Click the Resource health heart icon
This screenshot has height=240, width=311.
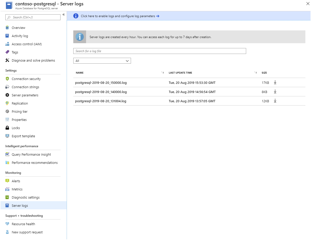pyautogui.click(x=7, y=224)
